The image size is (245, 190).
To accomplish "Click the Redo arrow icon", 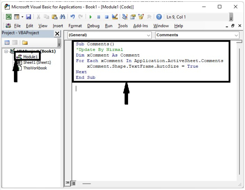I will click(x=80, y=17).
